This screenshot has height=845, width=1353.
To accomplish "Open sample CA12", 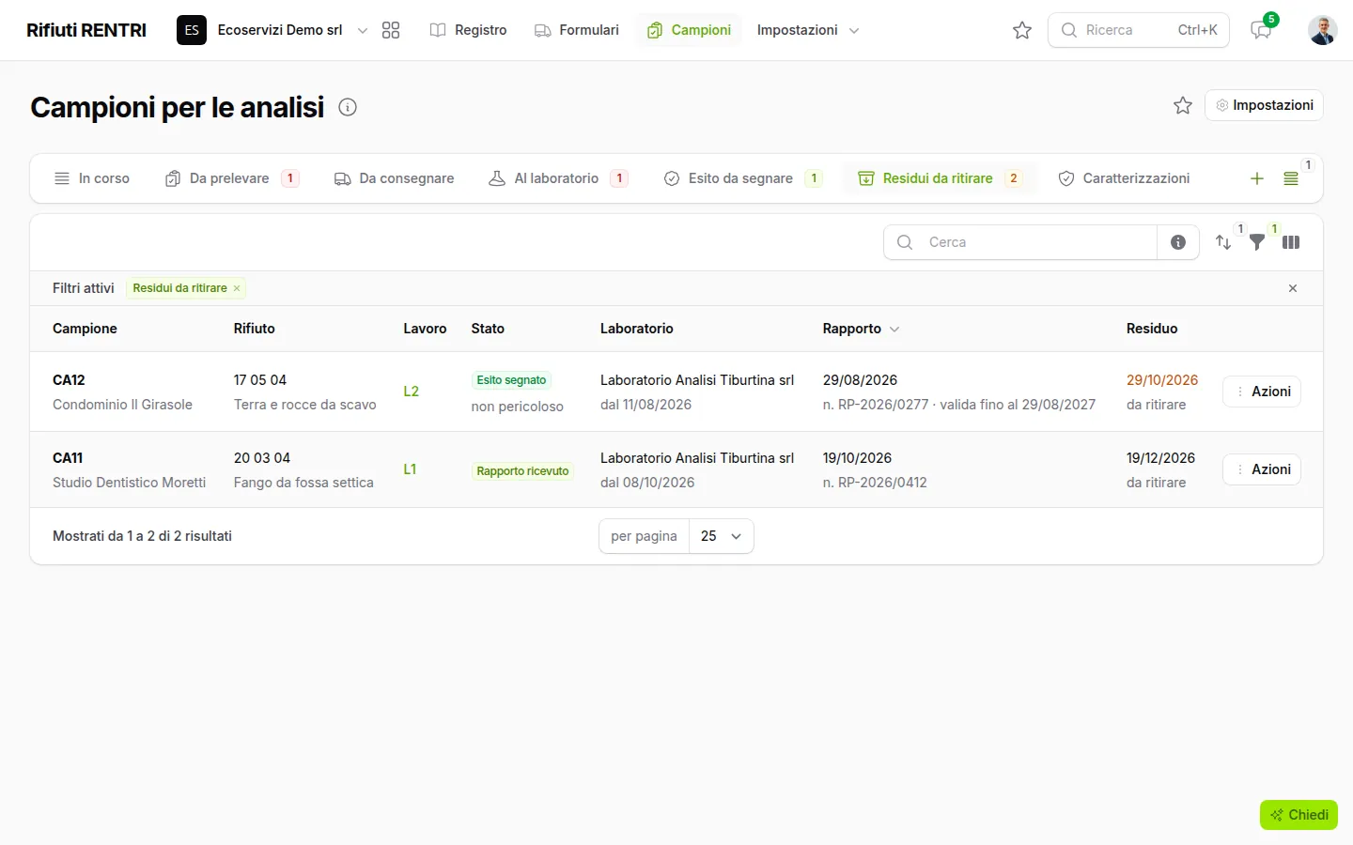I will pos(69,380).
